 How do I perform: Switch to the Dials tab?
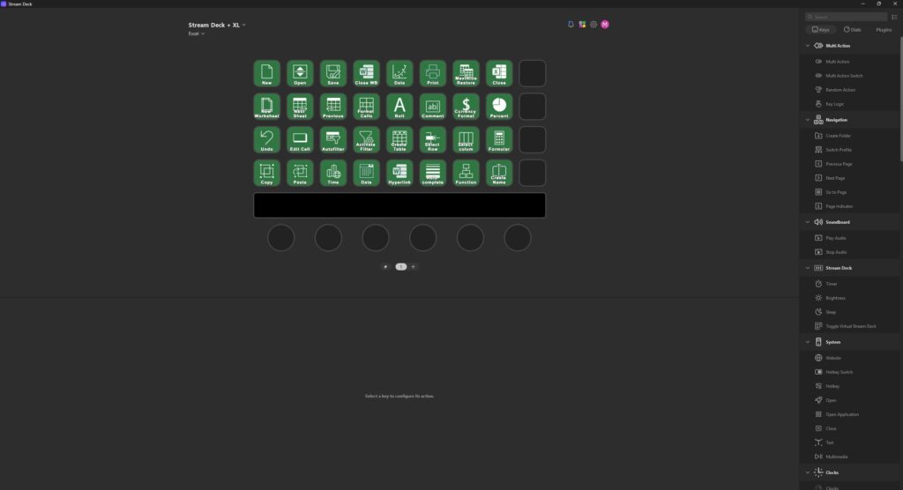pos(853,29)
